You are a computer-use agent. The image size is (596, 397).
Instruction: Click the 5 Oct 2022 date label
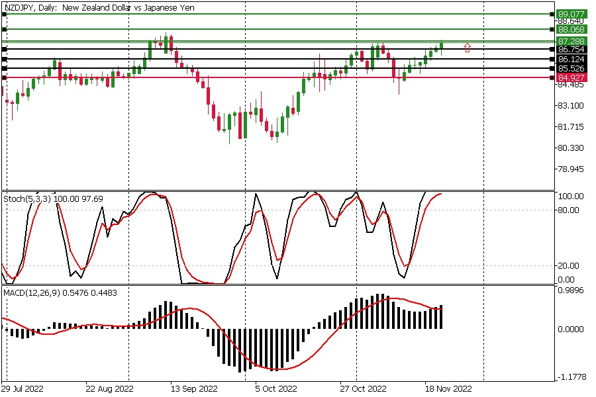(276, 389)
